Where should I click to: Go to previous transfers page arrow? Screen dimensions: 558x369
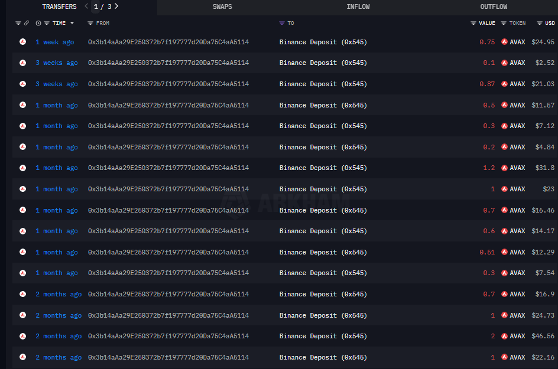point(87,6)
